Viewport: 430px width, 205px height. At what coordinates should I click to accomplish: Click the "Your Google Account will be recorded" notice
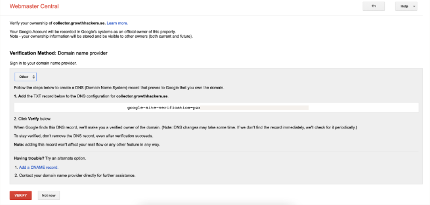point(92,32)
